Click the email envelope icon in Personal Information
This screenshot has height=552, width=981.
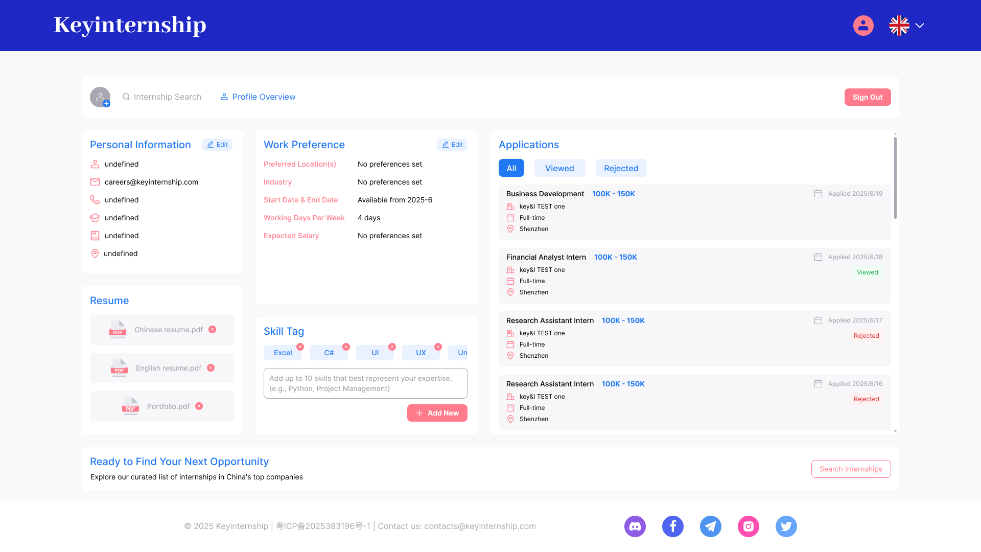(95, 181)
